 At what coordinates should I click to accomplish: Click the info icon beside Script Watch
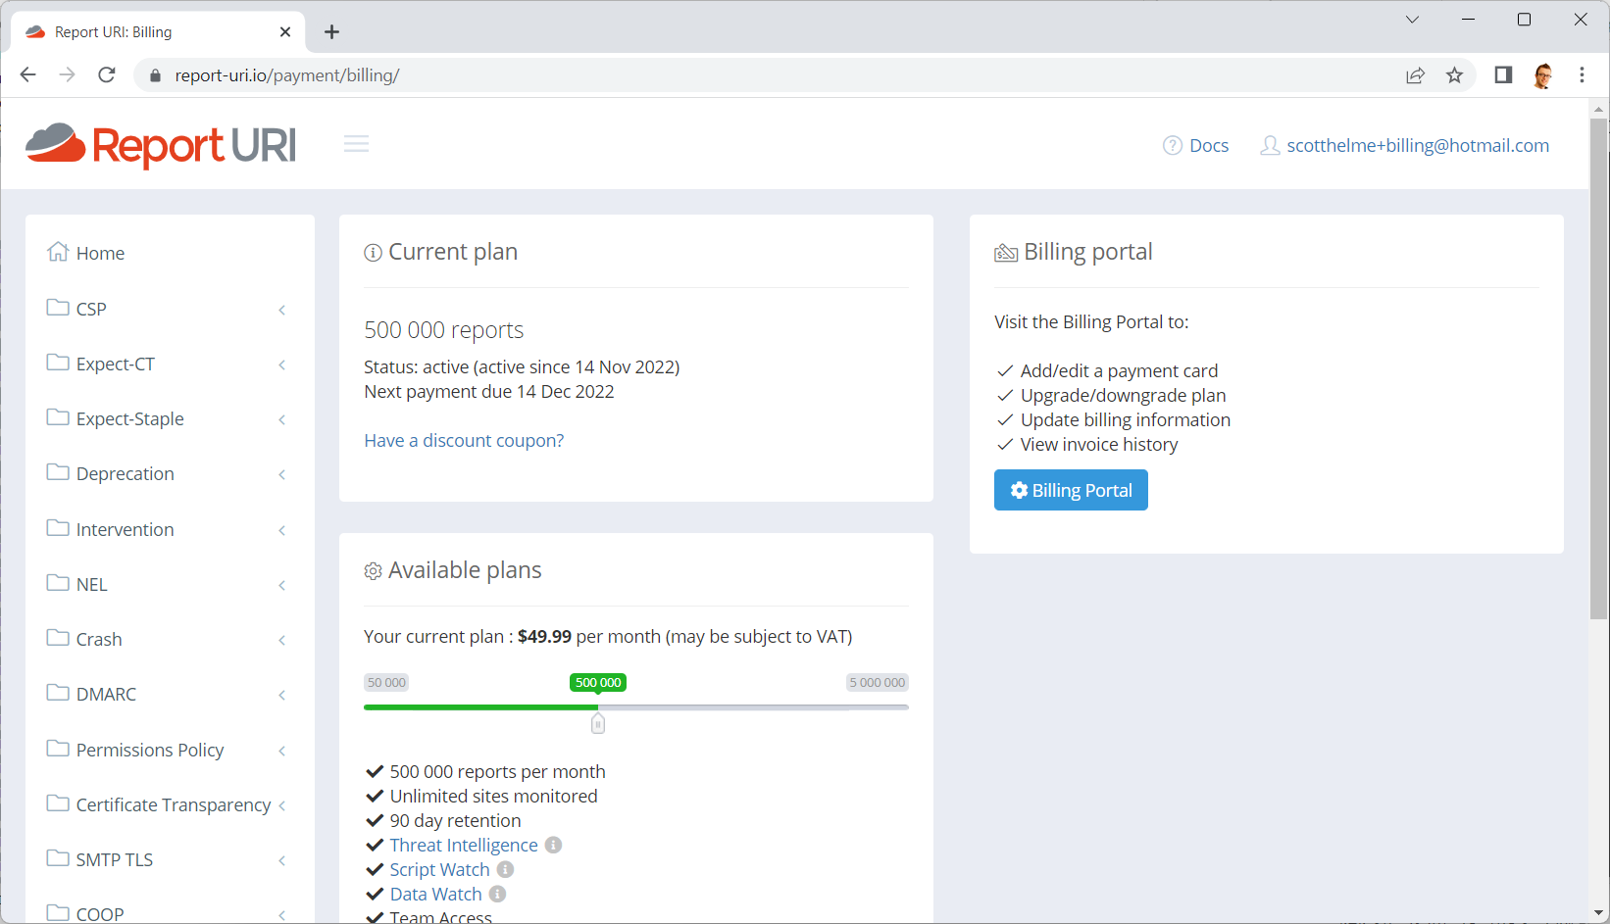(x=505, y=869)
